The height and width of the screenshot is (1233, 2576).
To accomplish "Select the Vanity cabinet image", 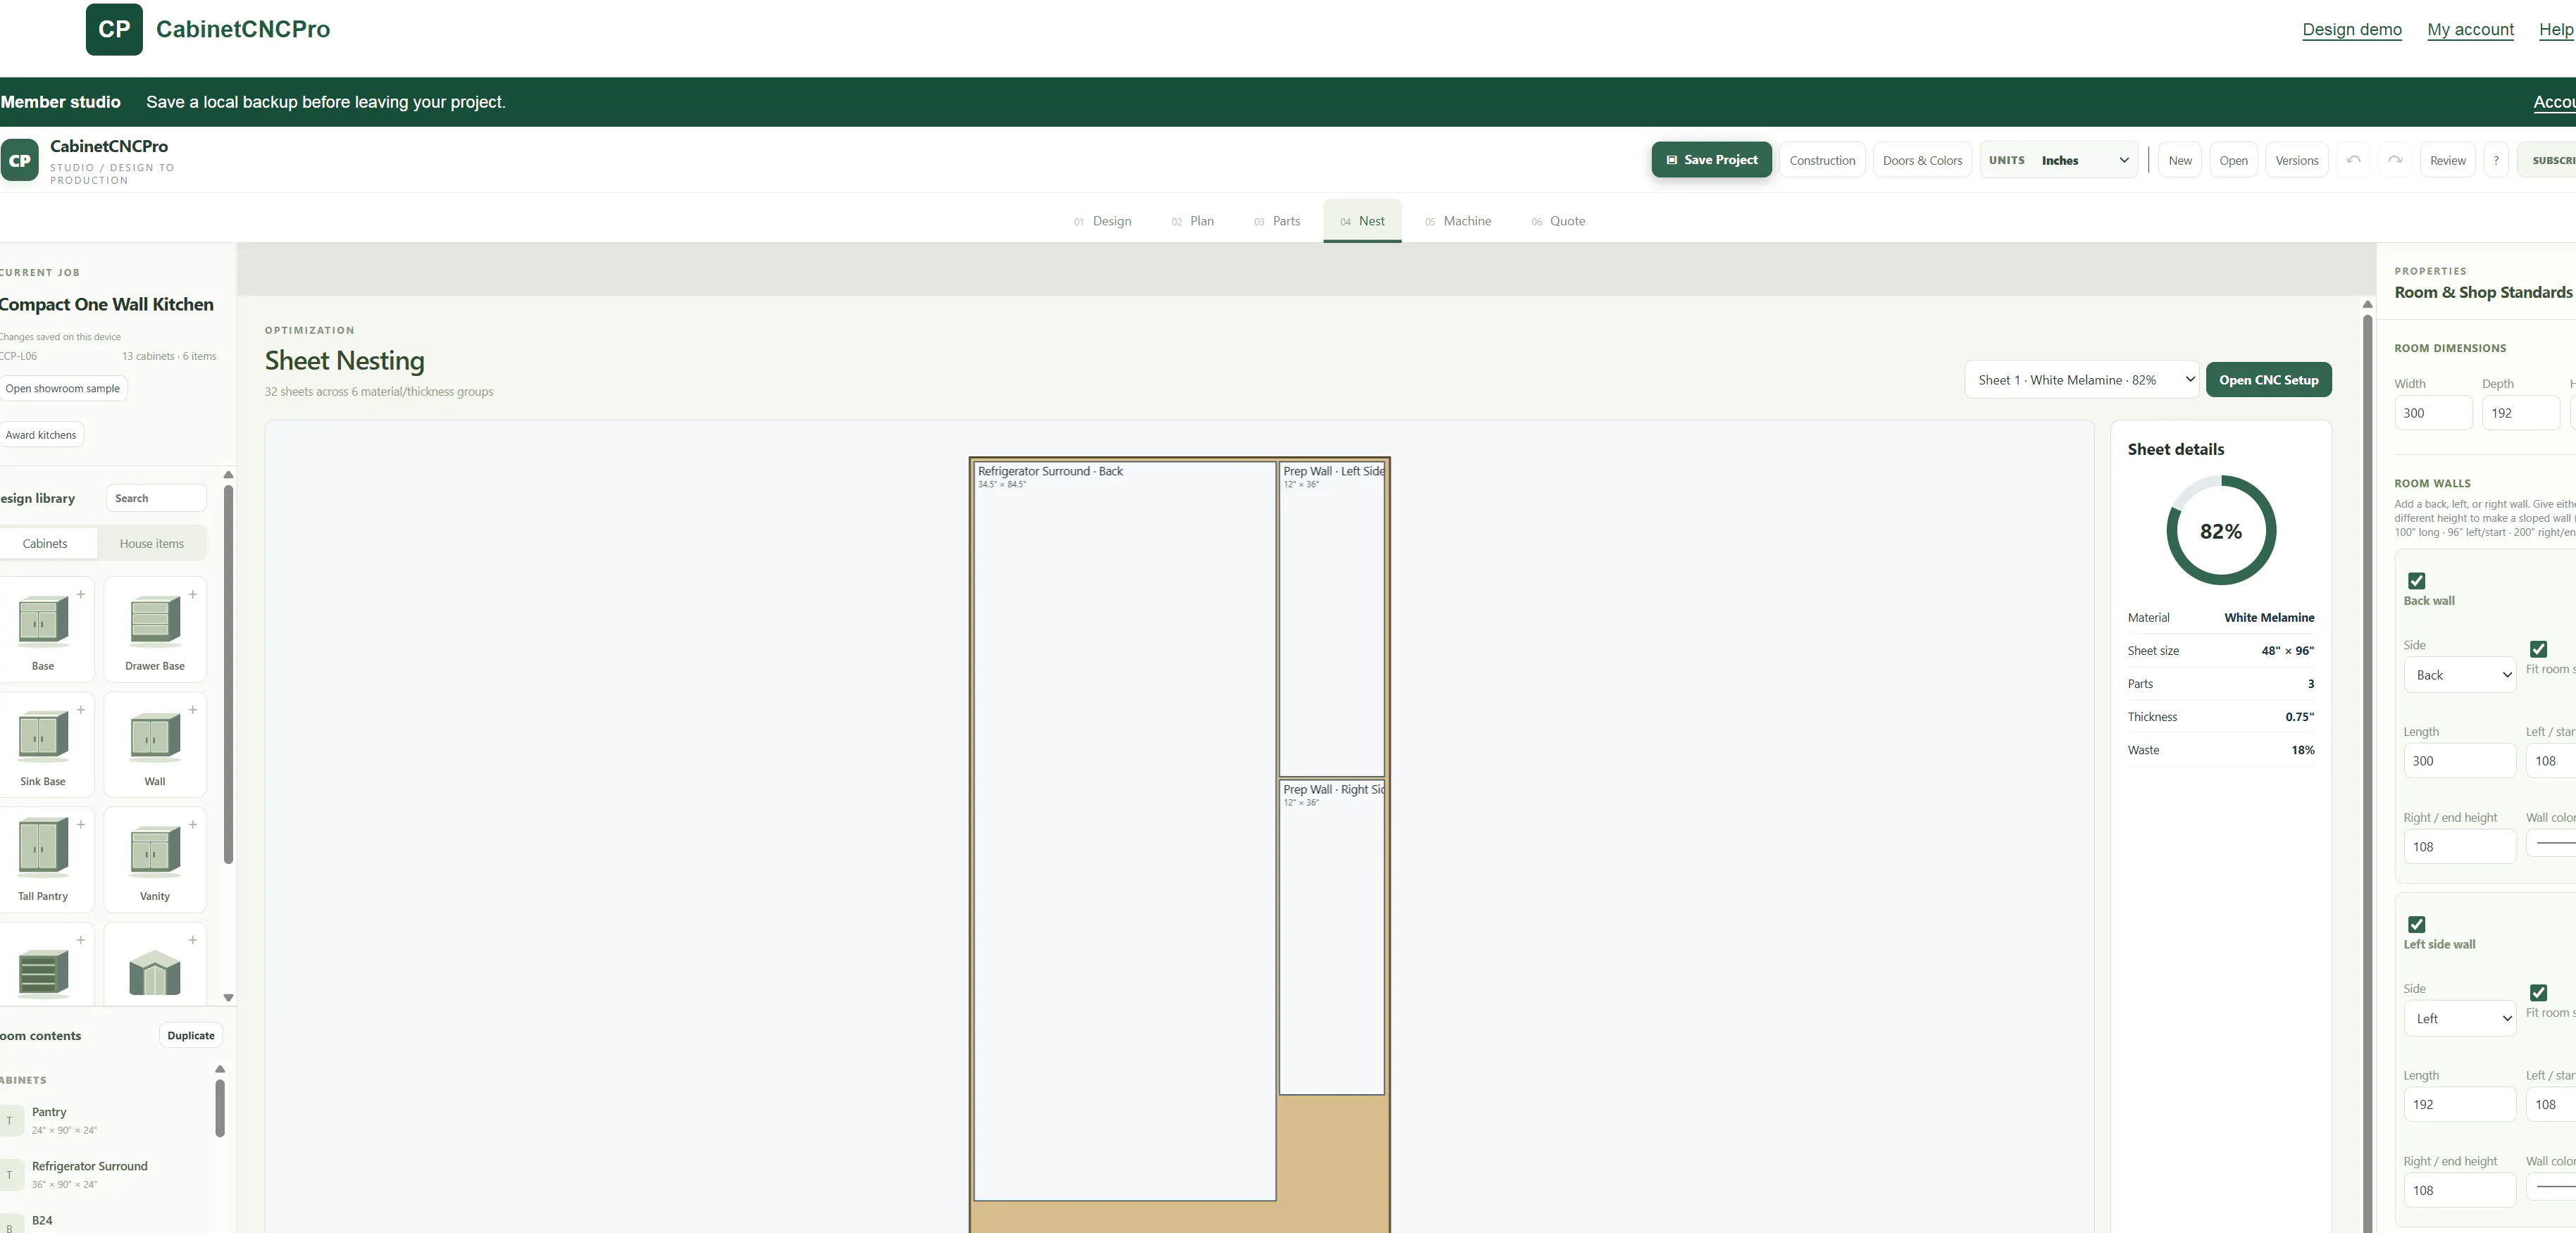I will (x=155, y=852).
